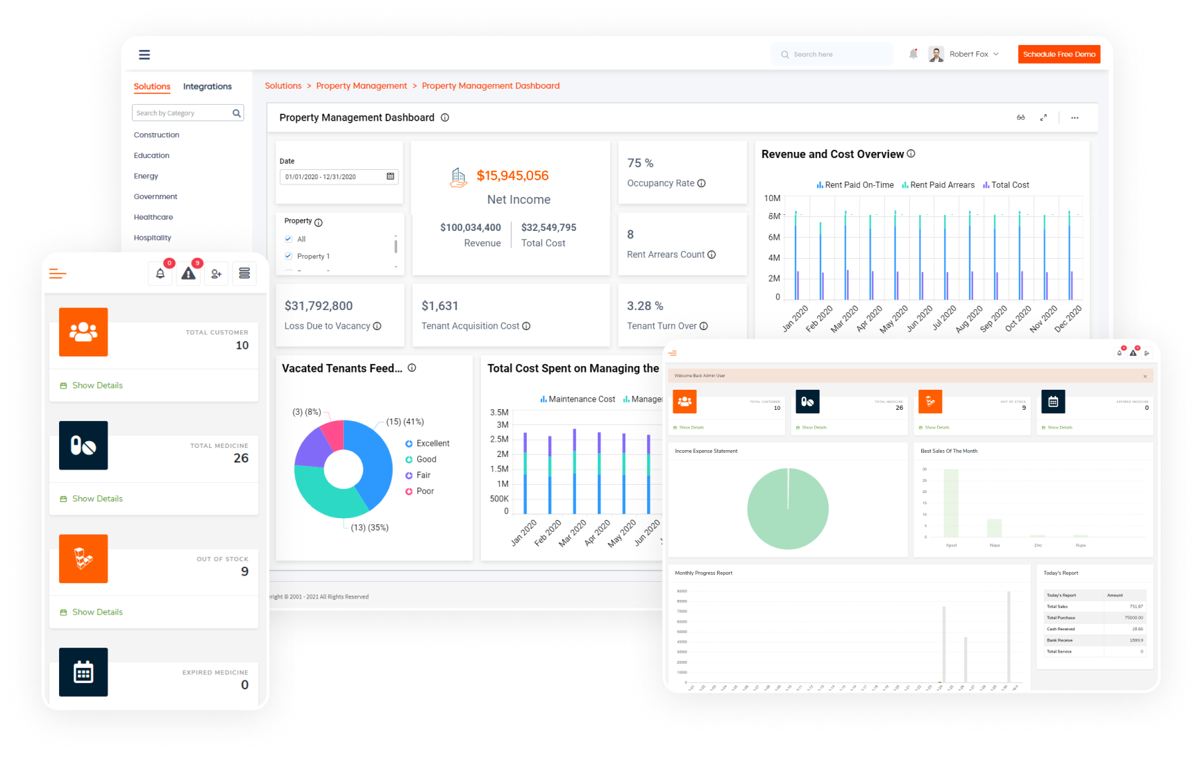This screenshot has width=1203, height=758.
Task: Open the hamburger menu in top bar
Action: pyautogui.click(x=144, y=55)
